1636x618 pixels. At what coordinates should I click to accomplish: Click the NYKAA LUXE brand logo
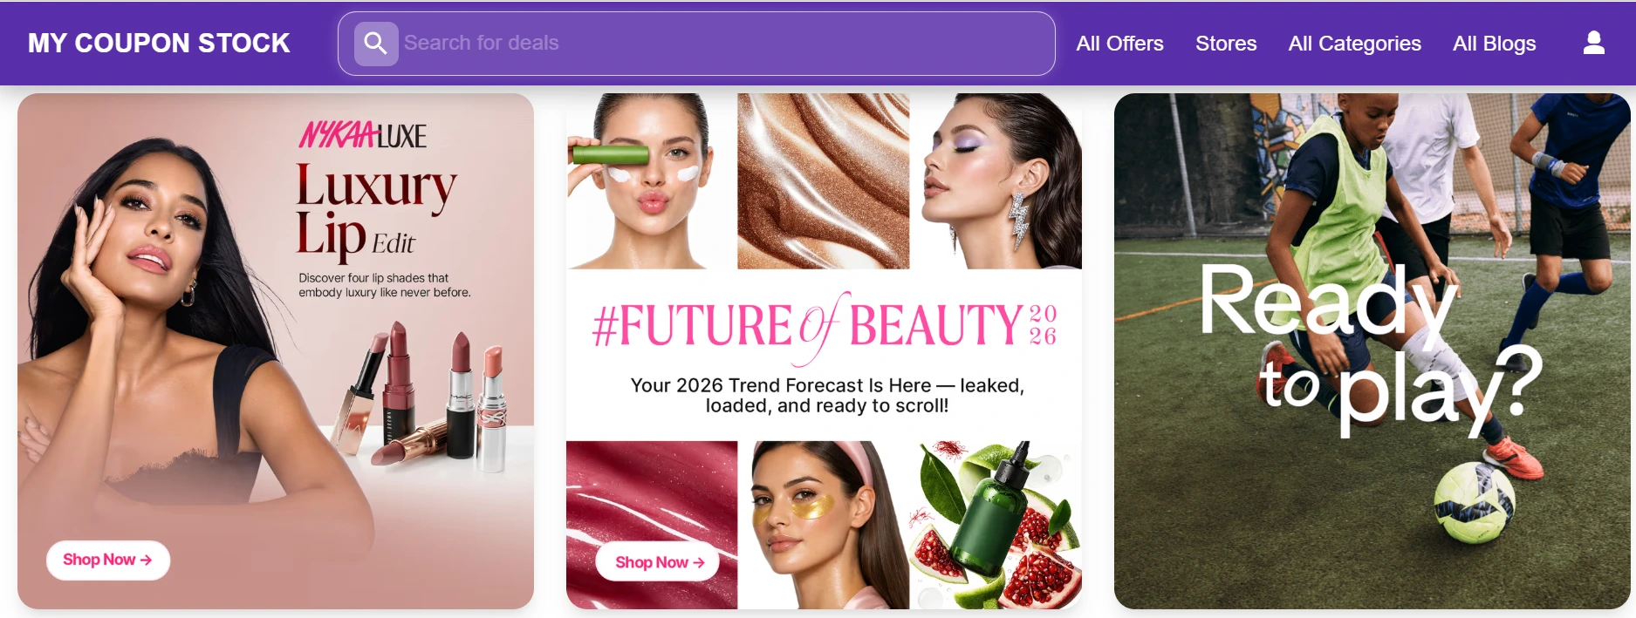(x=363, y=135)
